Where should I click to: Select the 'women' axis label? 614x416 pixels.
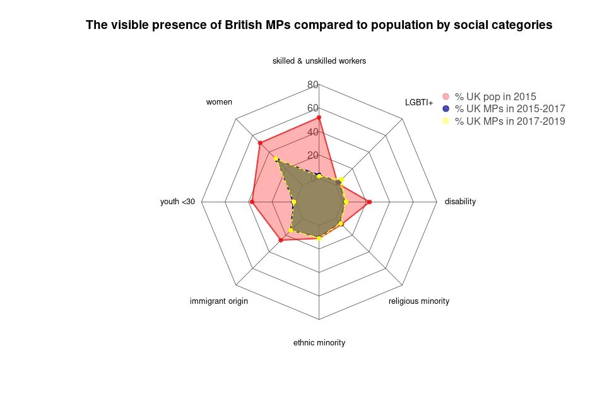click(219, 102)
